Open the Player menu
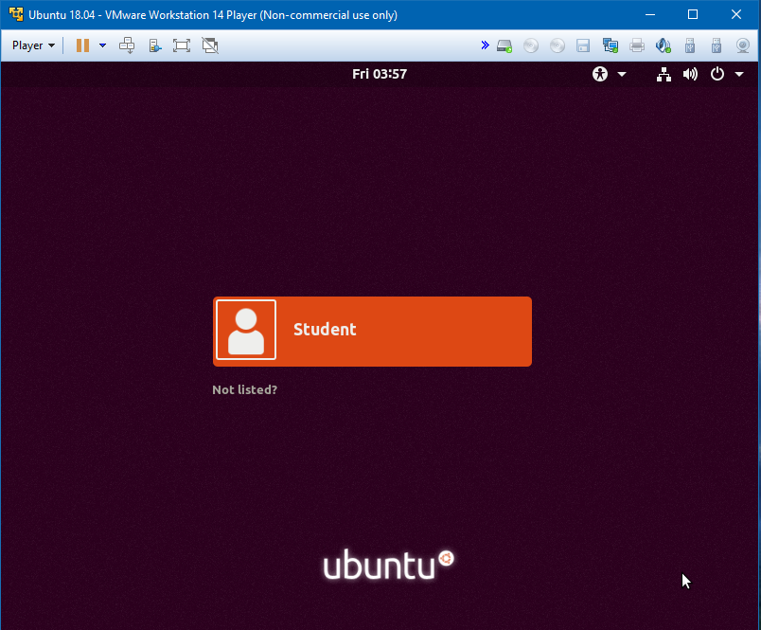This screenshot has height=630, width=761. point(33,45)
